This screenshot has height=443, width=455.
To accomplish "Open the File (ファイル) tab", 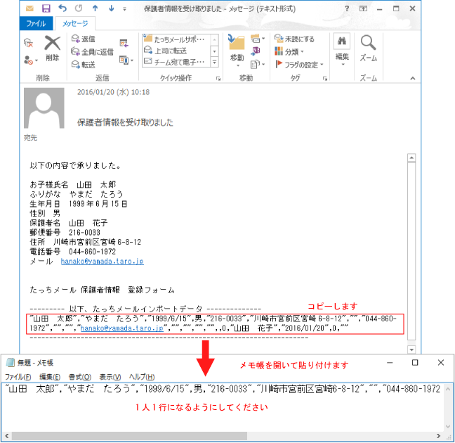I will tap(35, 23).
